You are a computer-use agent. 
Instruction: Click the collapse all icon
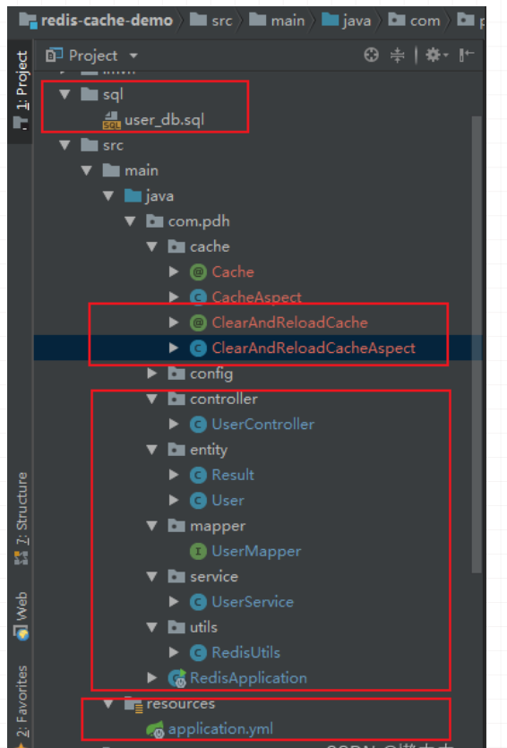coord(398,56)
